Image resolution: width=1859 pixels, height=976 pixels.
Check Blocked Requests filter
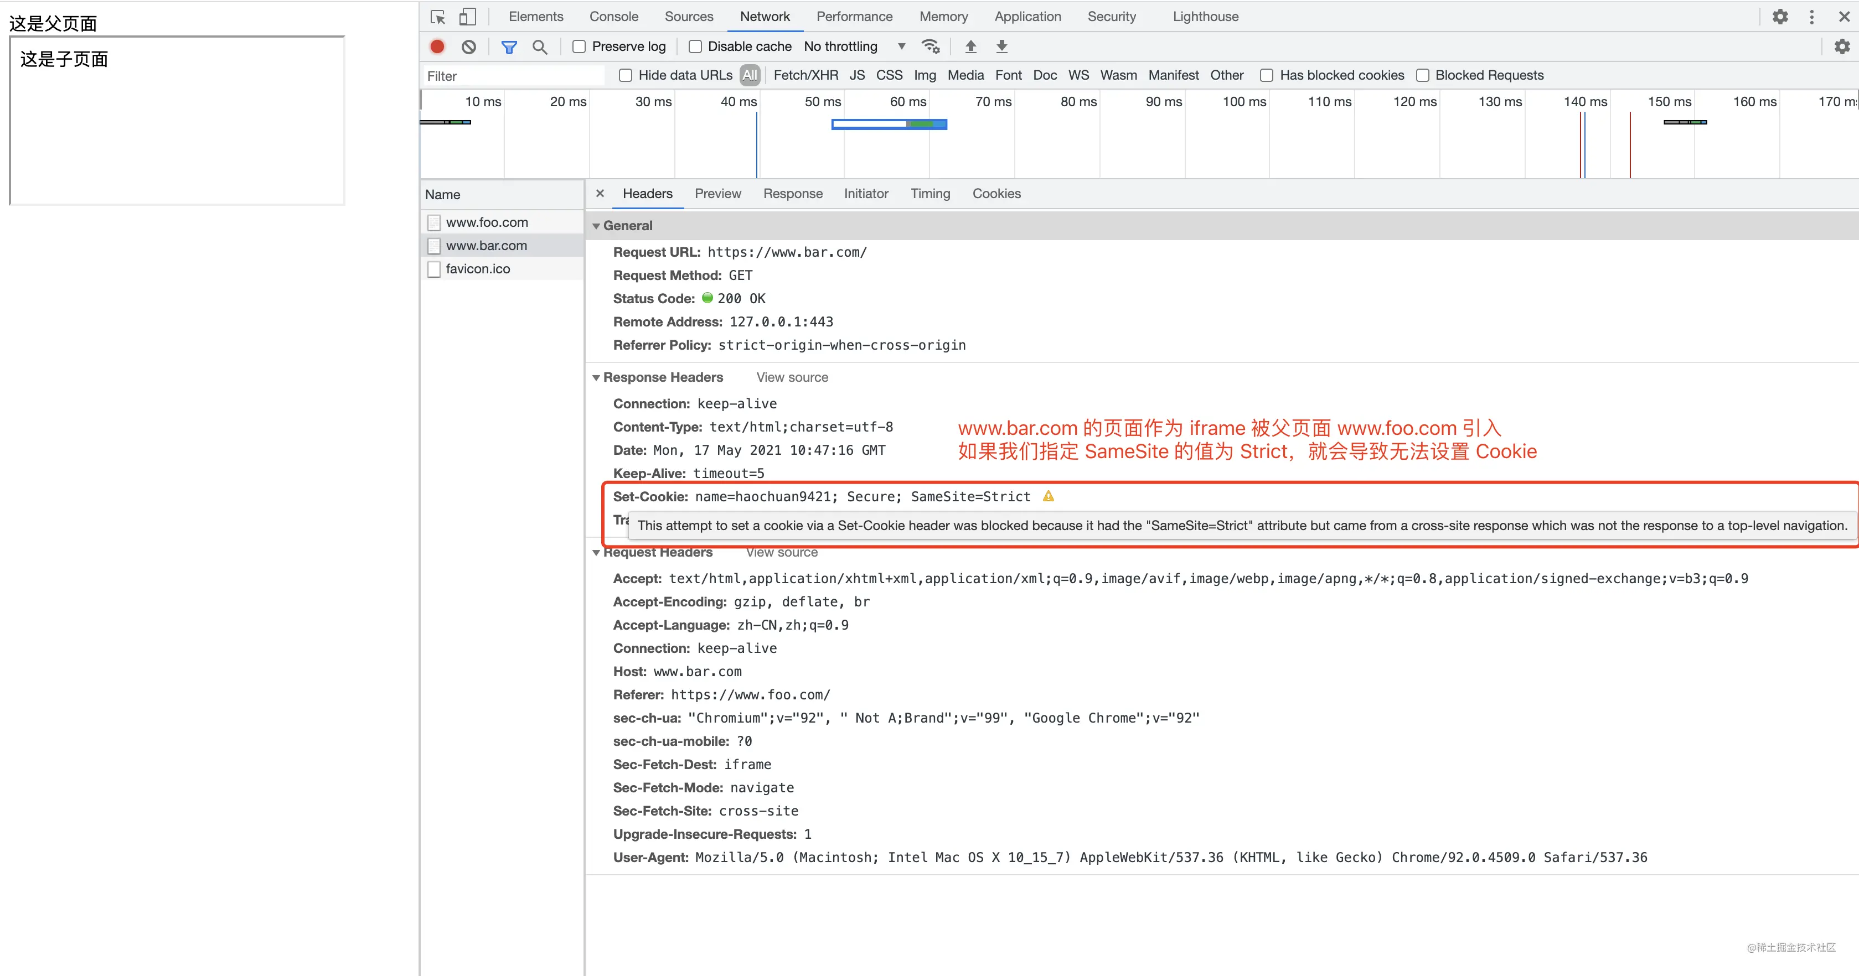click(1422, 75)
